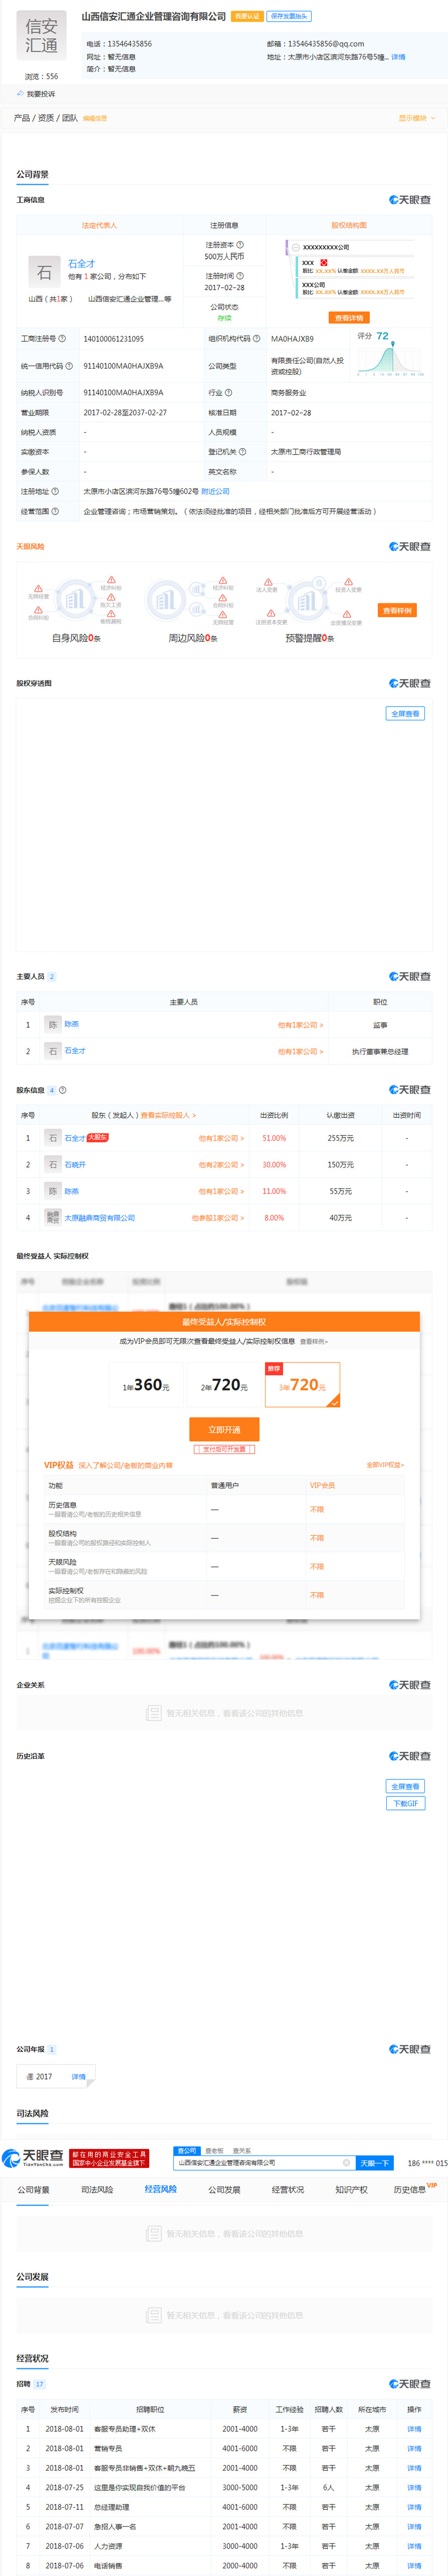Click the 下载GIF button
Screen dimensions: 448x2576
[405, 1804]
